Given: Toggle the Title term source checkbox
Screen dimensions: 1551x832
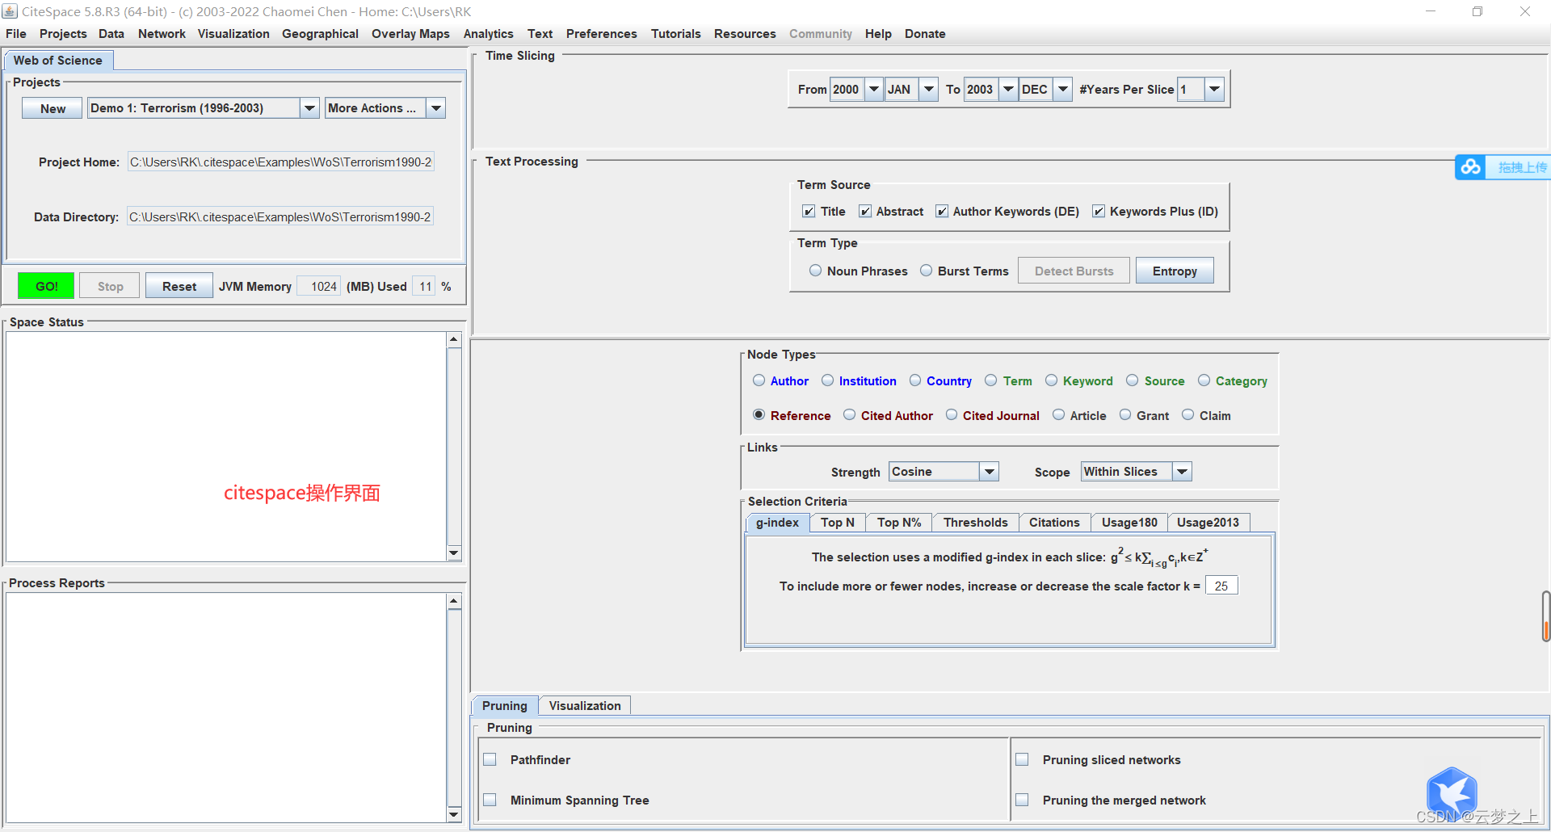Looking at the screenshot, I should coord(809,212).
